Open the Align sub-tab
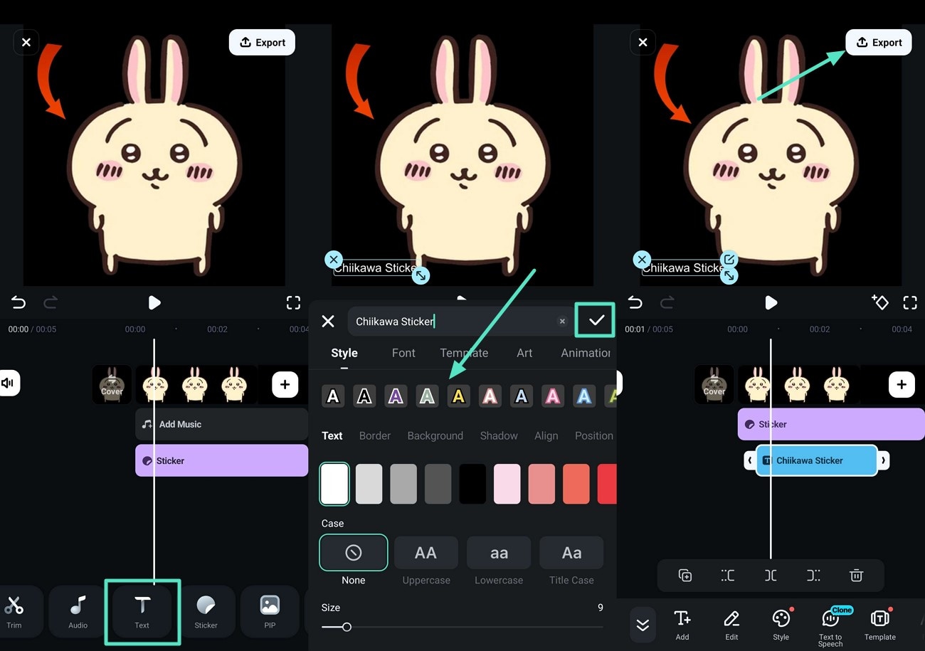The width and height of the screenshot is (925, 651). click(x=546, y=435)
